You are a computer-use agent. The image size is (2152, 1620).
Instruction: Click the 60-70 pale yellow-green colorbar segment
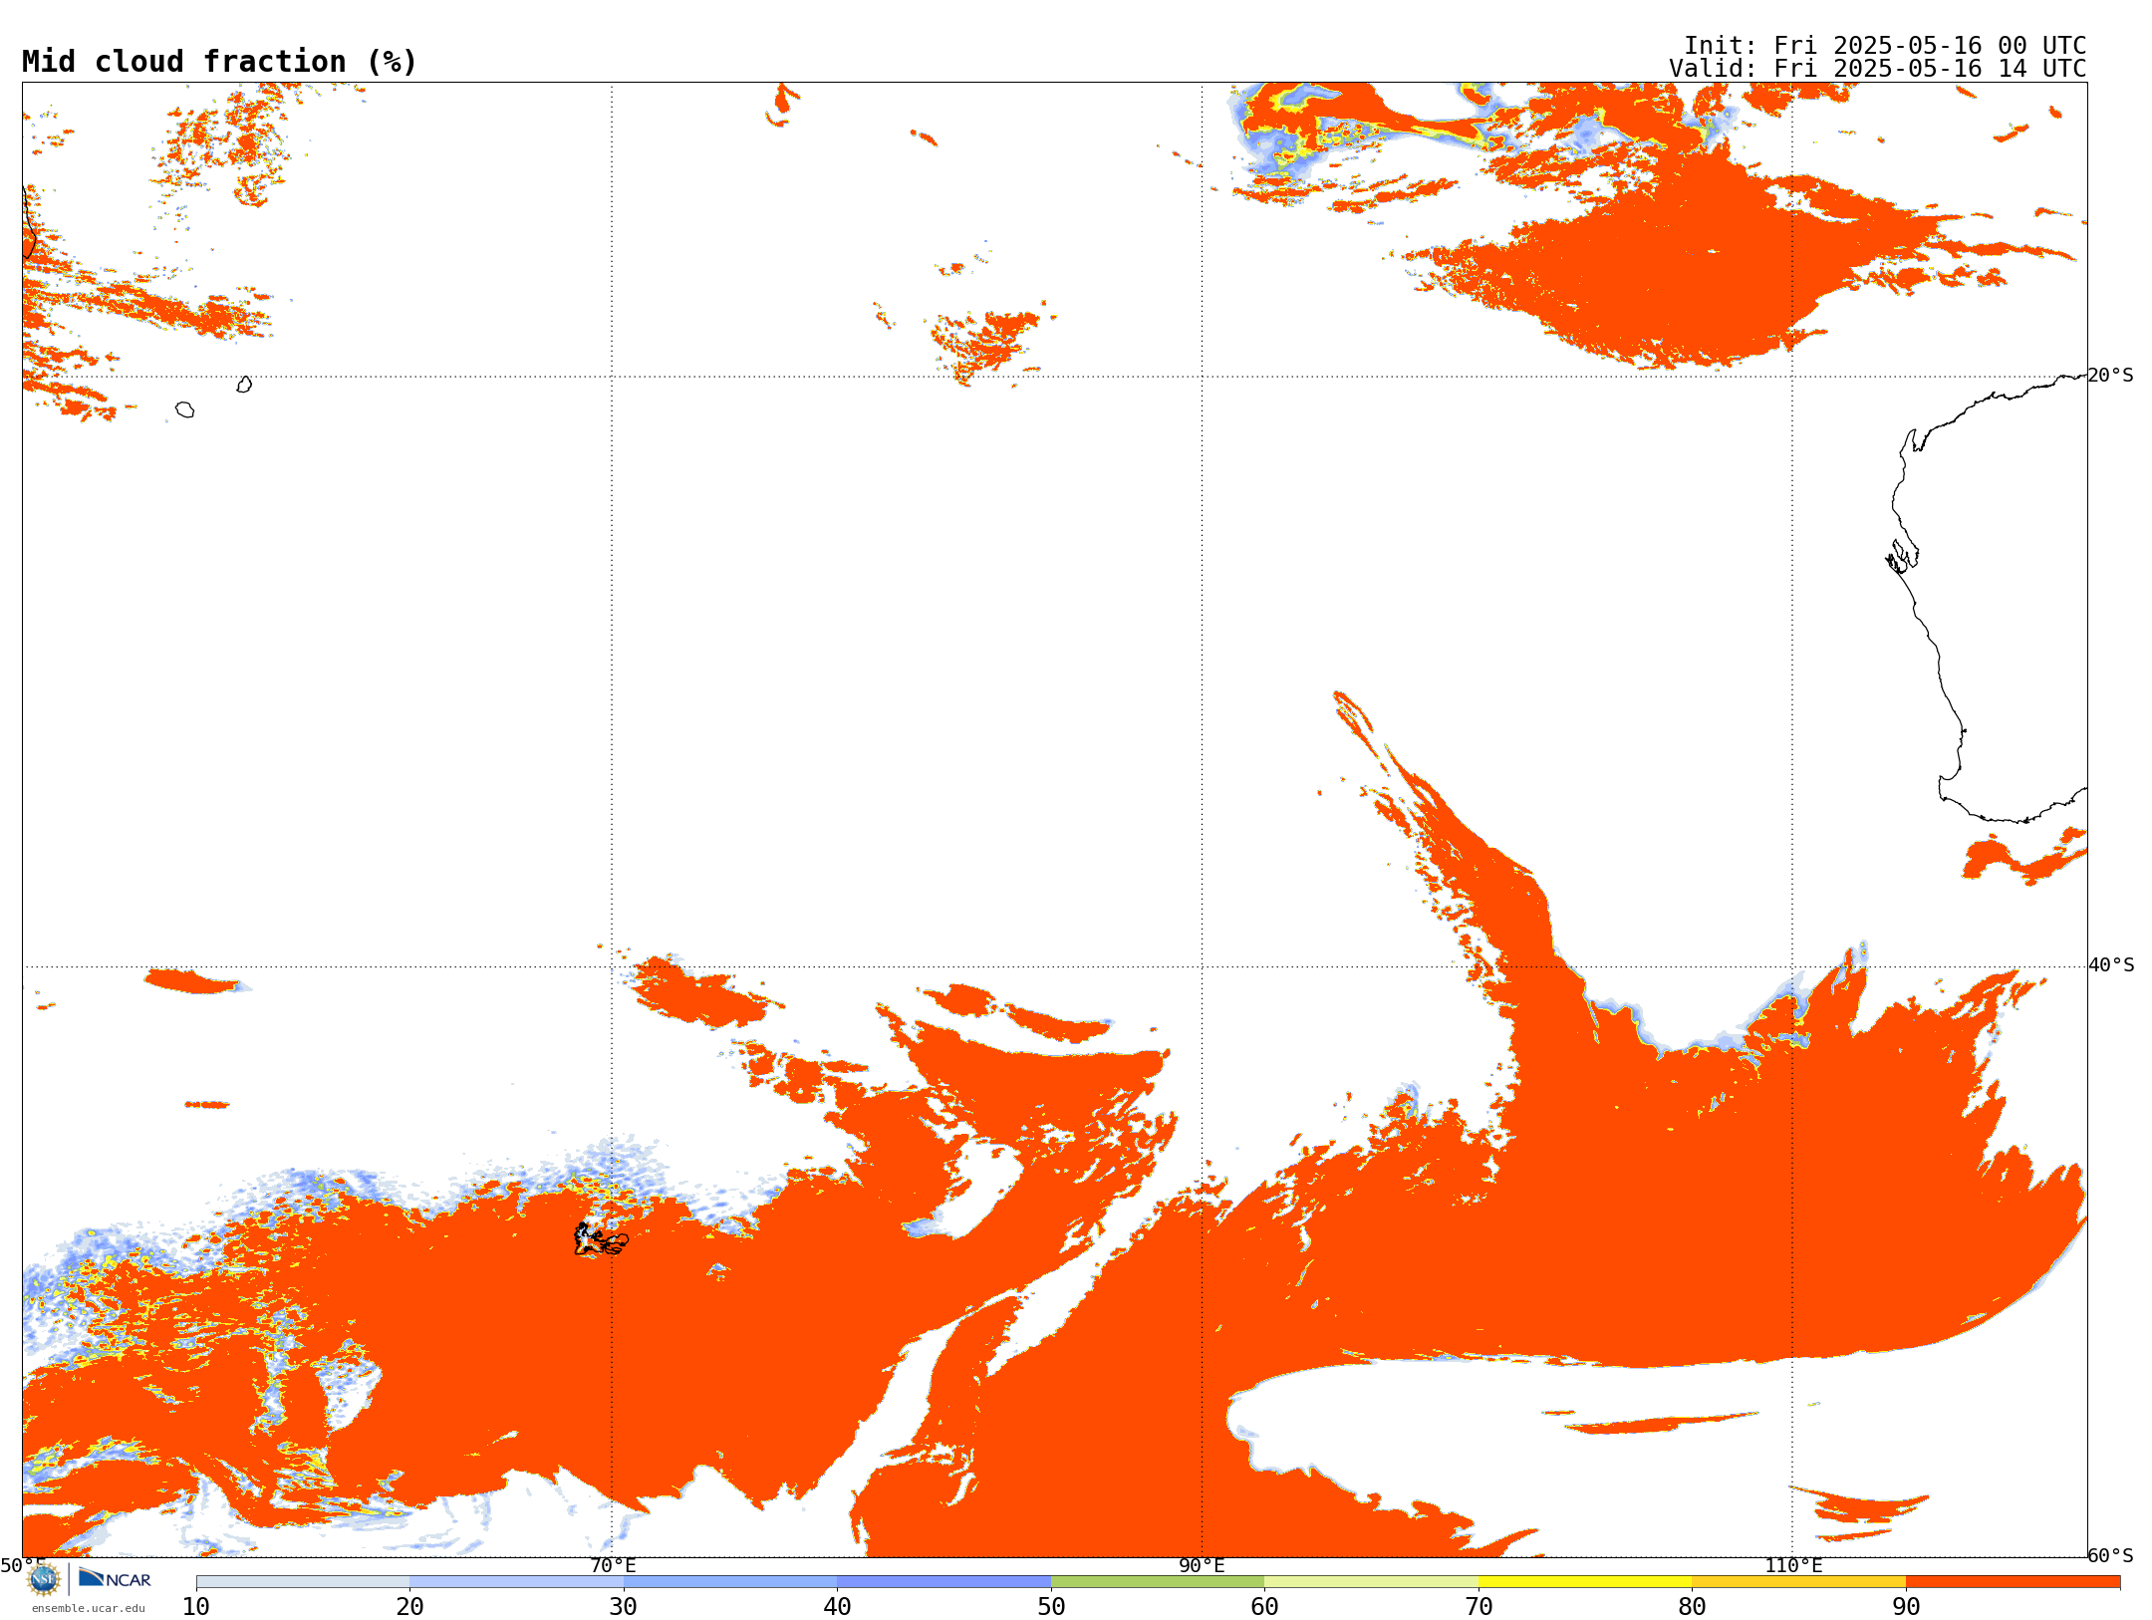pyautogui.click(x=1371, y=1582)
